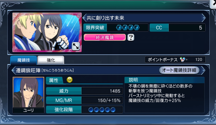
Task: Expand the card artwork with arrows icon
Action: click(76, 46)
